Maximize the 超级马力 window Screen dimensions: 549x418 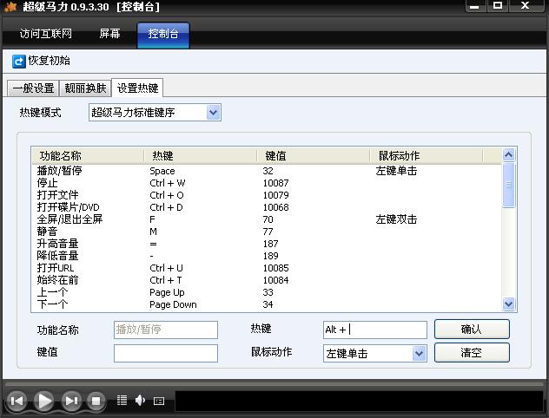[498, 5]
